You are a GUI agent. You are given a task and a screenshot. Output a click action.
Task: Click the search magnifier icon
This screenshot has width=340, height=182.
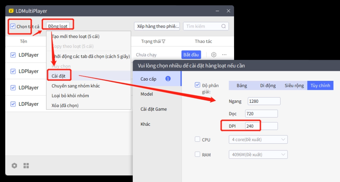click(223, 26)
